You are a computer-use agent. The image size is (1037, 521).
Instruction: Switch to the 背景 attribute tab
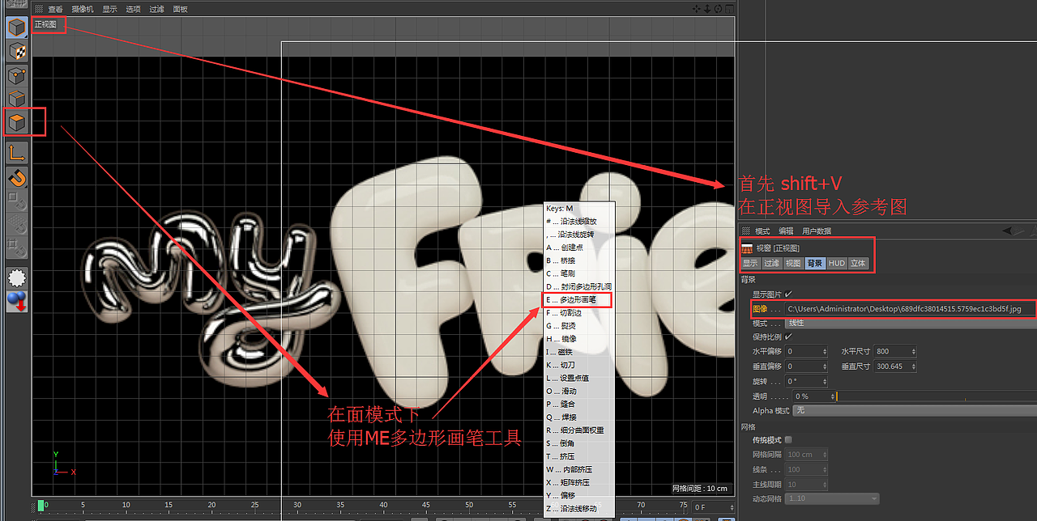coord(815,263)
